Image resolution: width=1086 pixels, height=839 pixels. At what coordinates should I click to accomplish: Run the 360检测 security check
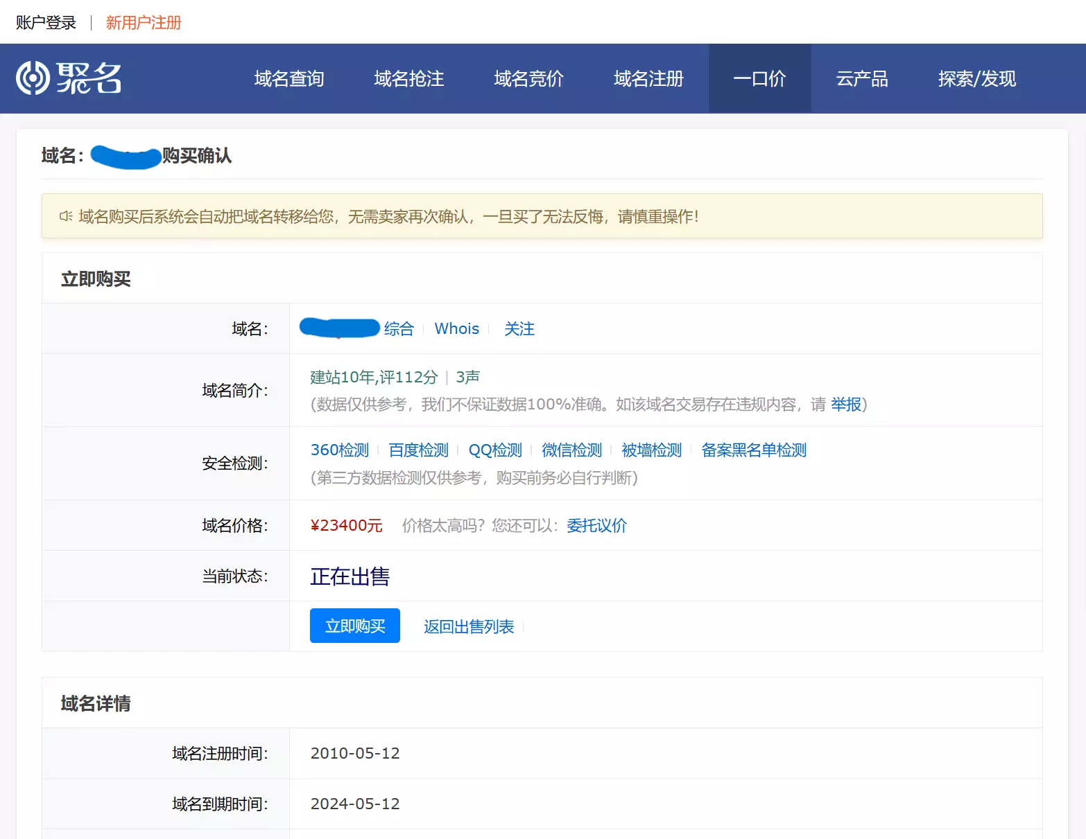coord(340,450)
